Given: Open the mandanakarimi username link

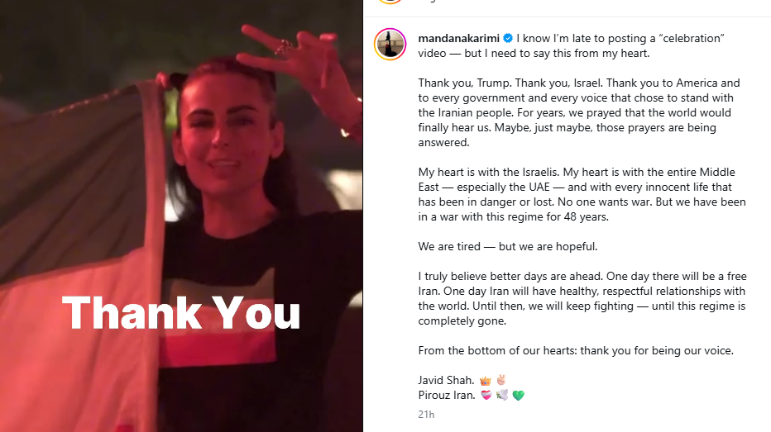Looking at the screenshot, I should point(459,38).
